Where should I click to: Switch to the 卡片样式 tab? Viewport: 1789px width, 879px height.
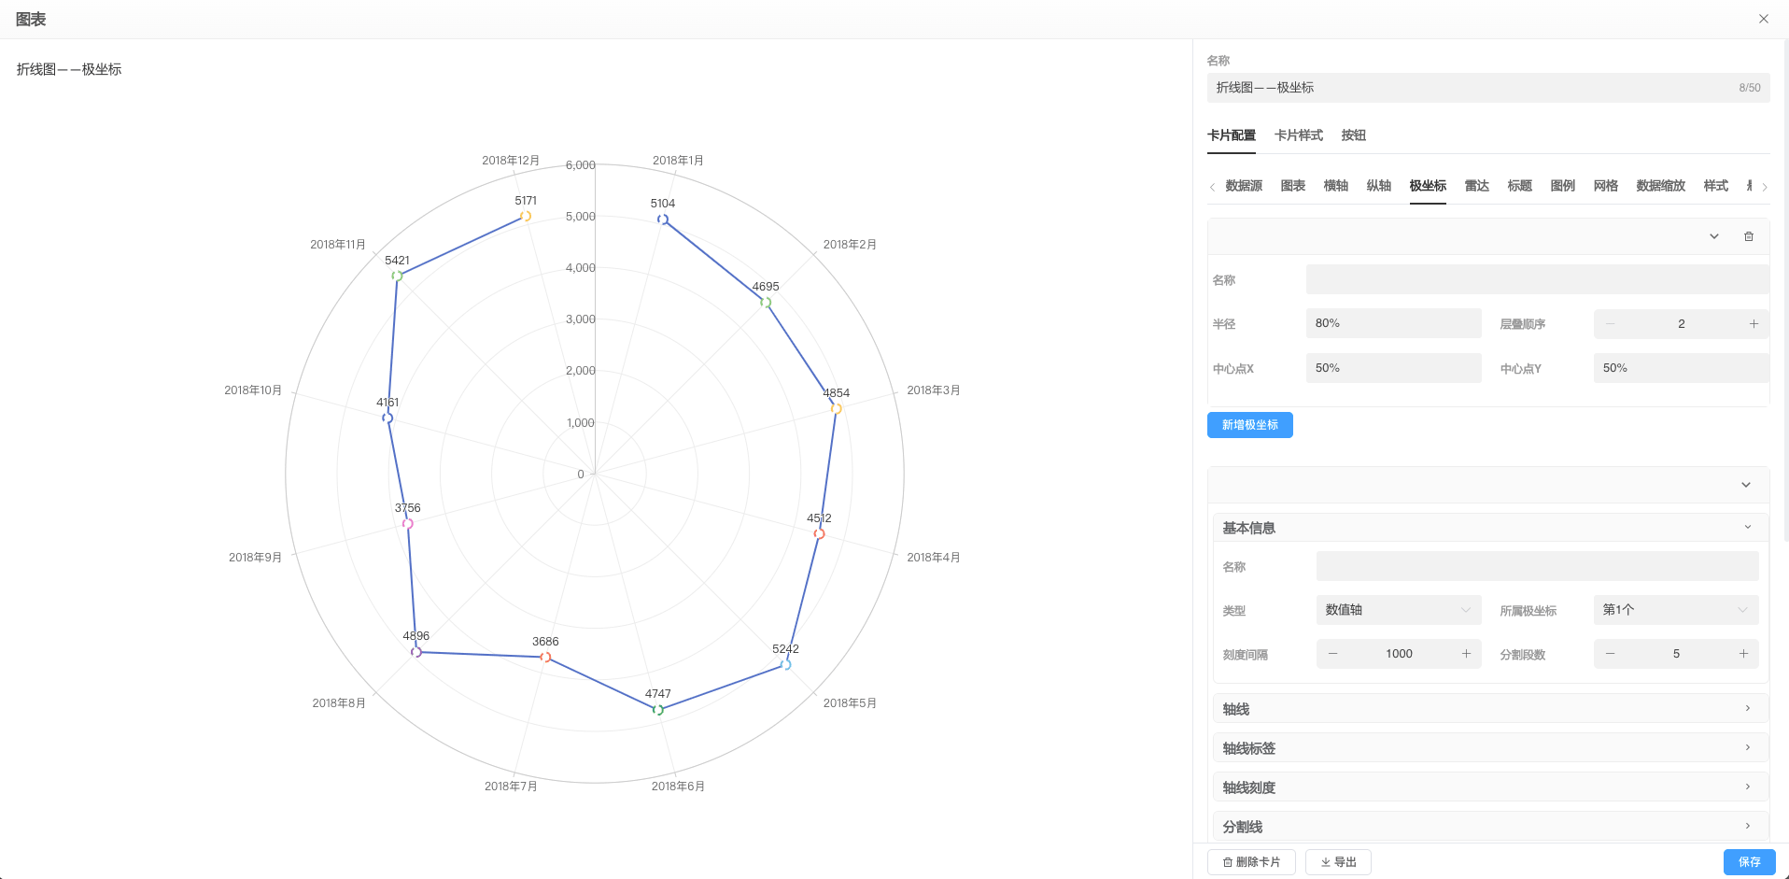(1298, 135)
